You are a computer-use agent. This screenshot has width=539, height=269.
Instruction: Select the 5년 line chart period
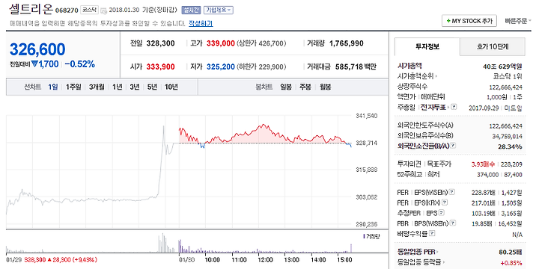(152, 87)
